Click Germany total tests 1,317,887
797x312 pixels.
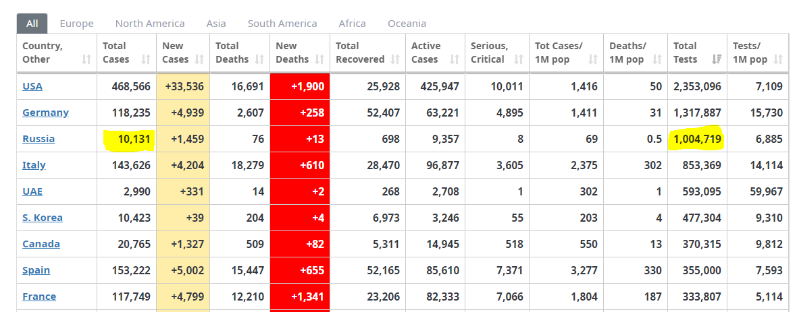[x=697, y=113]
